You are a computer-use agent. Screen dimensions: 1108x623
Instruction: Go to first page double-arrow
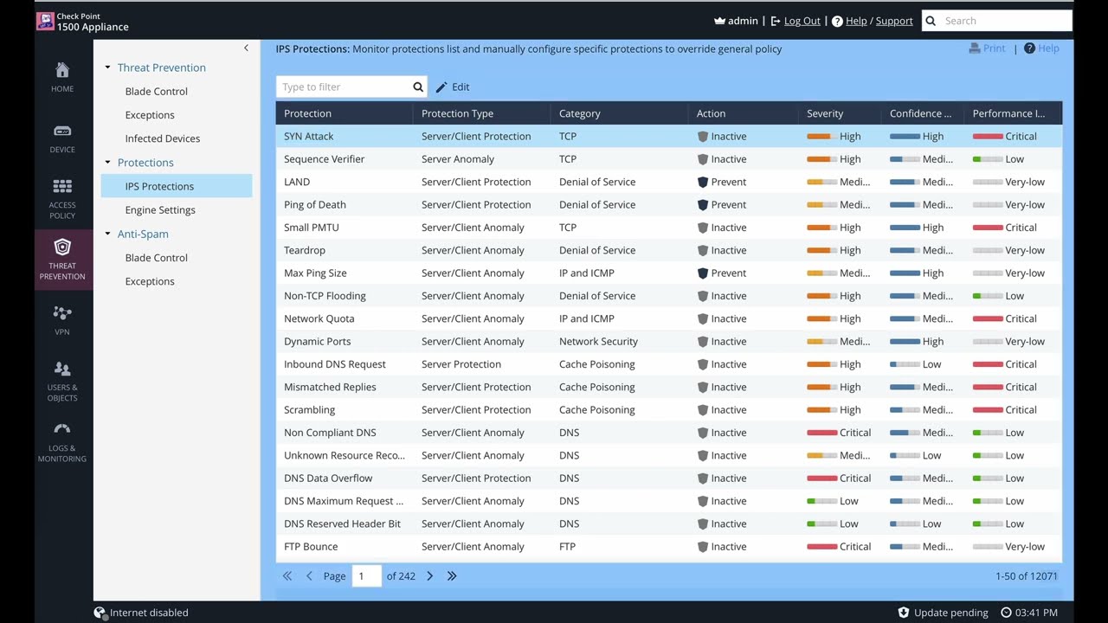coord(287,576)
